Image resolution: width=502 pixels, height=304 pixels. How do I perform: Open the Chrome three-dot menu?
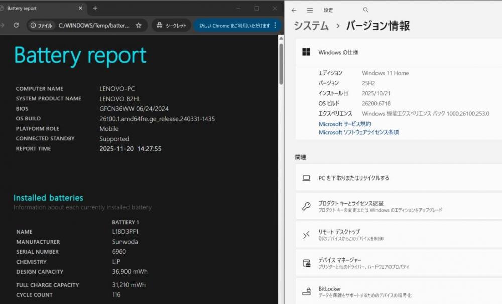(x=275, y=25)
